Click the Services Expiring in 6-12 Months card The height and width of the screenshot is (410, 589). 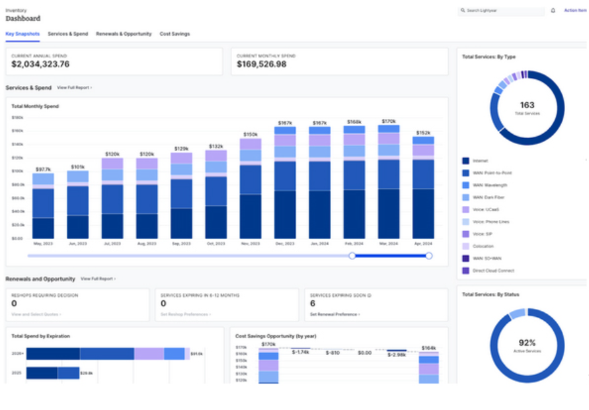(x=227, y=305)
